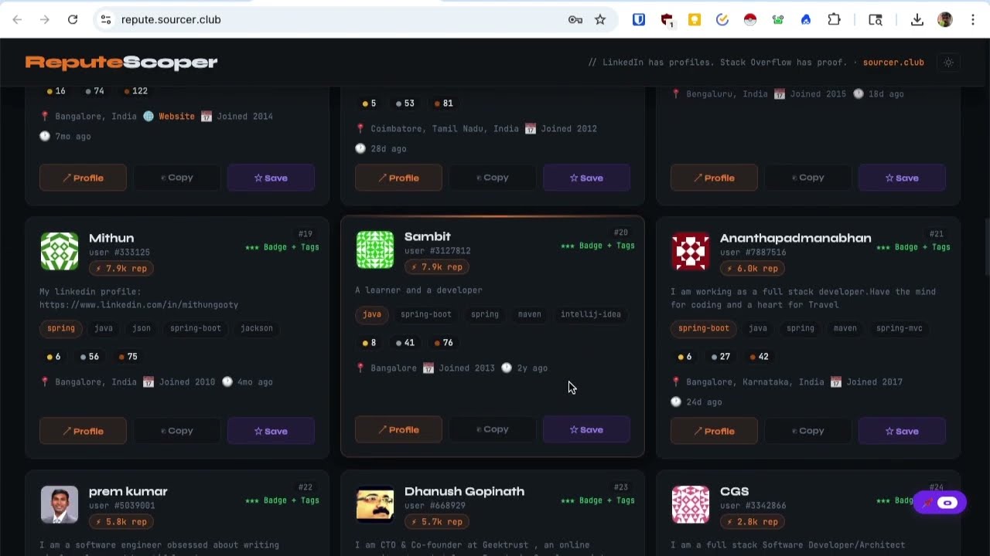
Task: Click Ananthapadmanabhan's 6.0k rep badge
Action: [x=753, y=268]
